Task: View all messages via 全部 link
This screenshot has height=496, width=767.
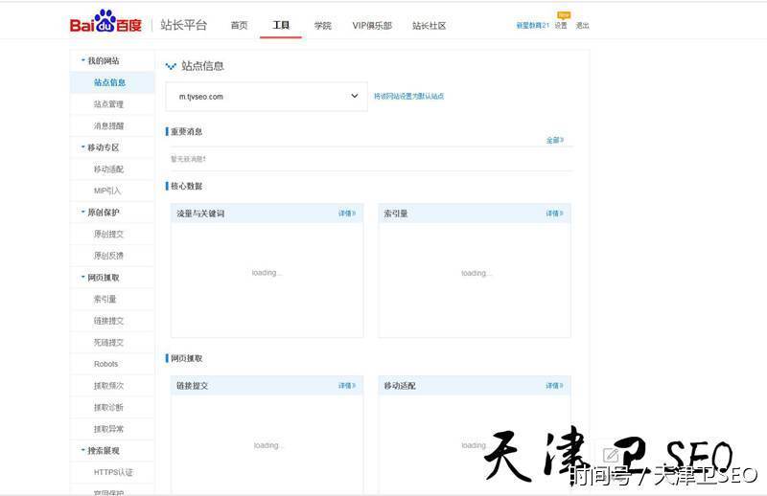Action: click(554, 140)
